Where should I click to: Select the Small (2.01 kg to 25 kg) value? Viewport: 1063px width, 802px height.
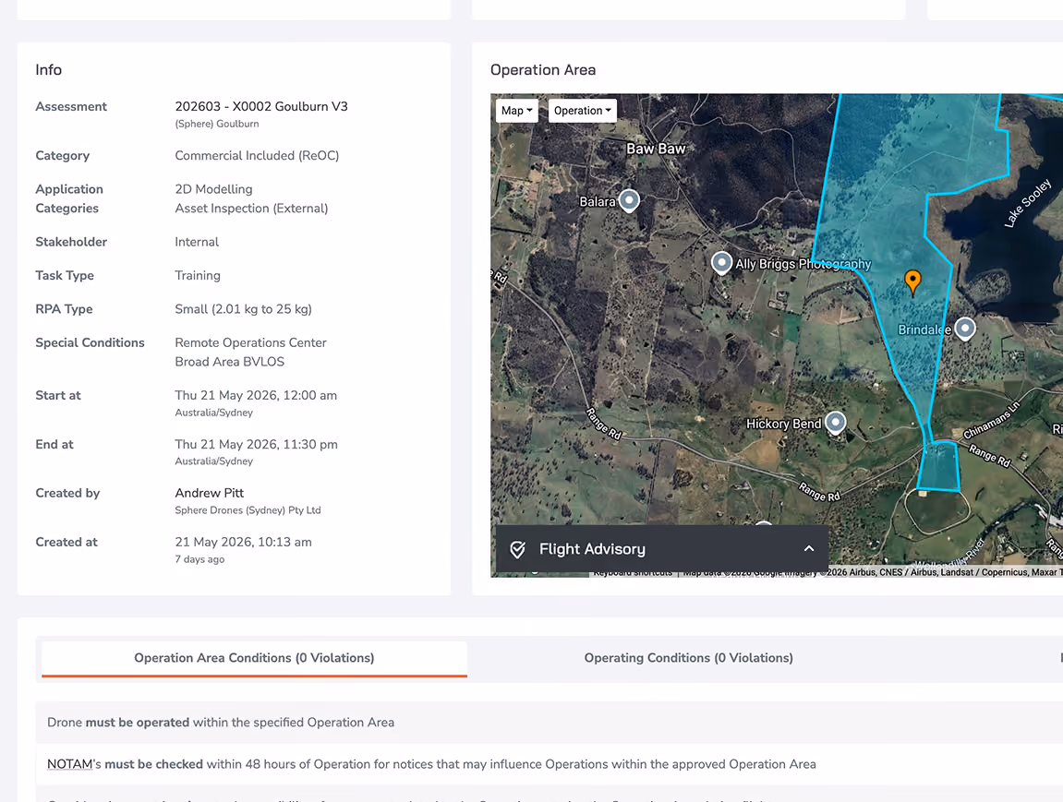(x=244, y=309)
